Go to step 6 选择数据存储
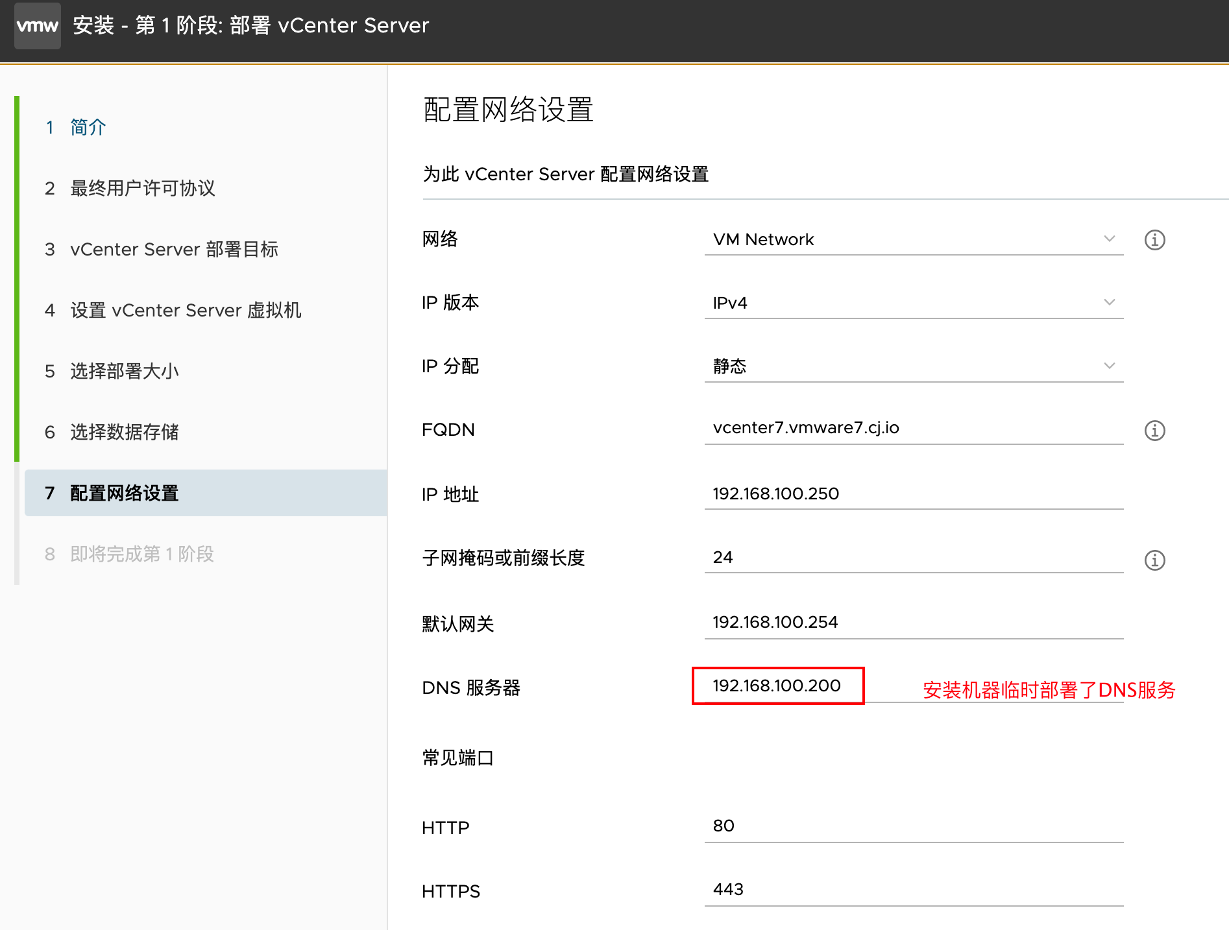 tap(112, 432)
